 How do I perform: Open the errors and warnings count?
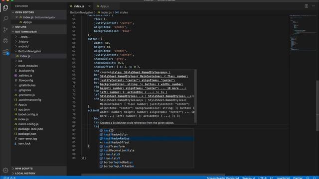click(x=9, y=178)
